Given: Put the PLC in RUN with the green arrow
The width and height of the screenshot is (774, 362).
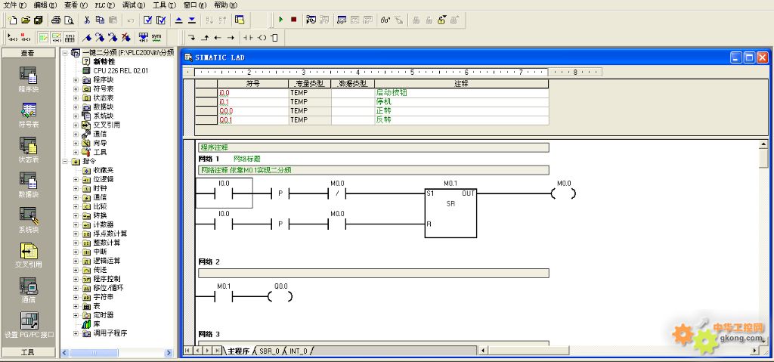Looking at the screenshot, I should pyautogui.click(x=280, y=20).
